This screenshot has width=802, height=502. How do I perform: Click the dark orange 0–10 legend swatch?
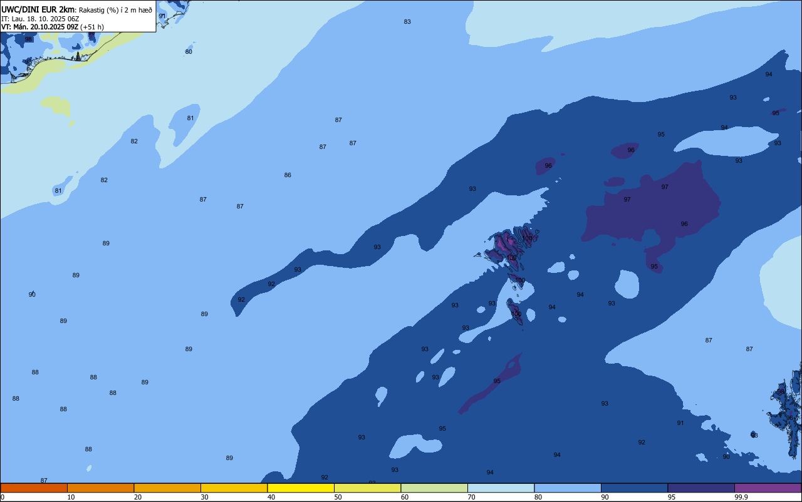[x=34, y=488]
